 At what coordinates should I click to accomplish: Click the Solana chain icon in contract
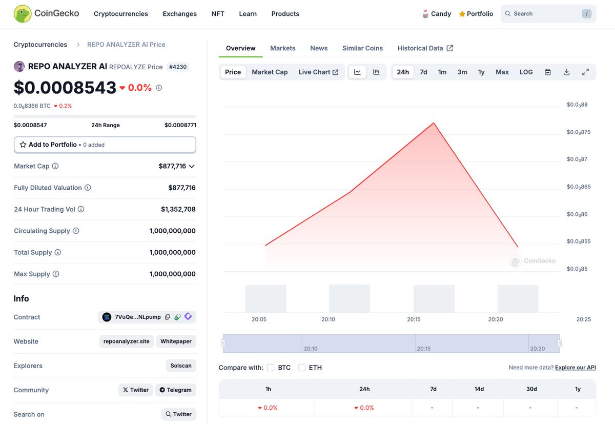point(107,317)
